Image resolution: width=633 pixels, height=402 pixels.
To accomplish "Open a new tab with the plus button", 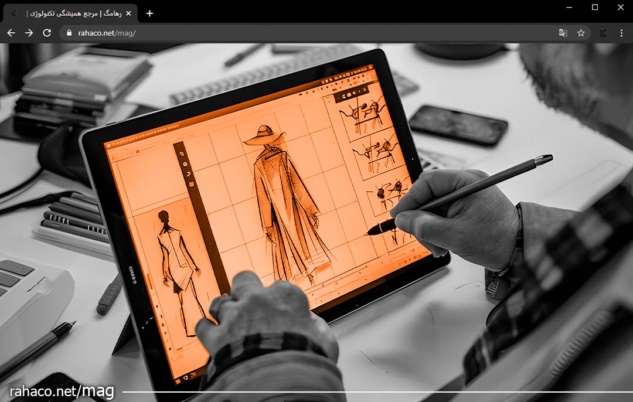I will pos(149,13).
